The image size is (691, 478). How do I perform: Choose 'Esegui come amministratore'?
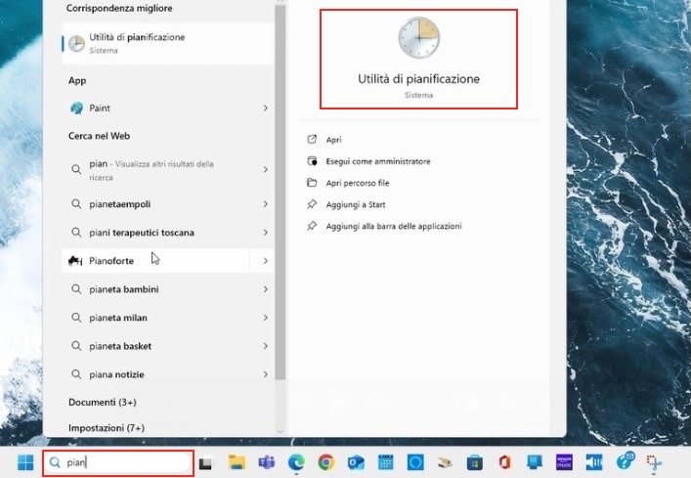(378, 161)
